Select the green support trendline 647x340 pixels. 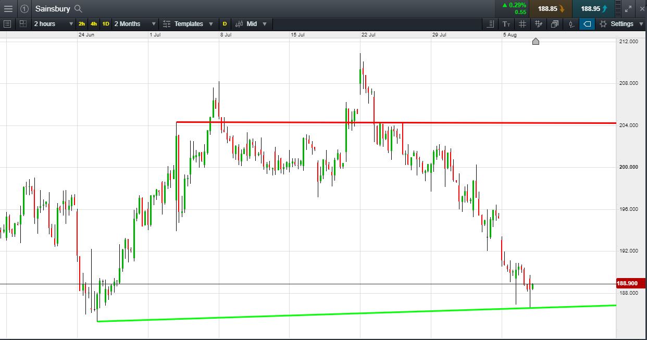click(357, 313)
